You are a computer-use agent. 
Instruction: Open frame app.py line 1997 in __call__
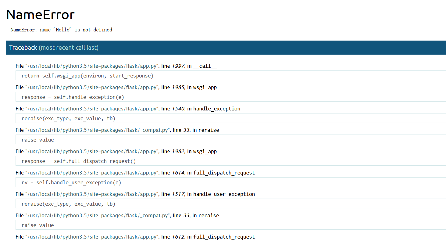(116, 66)
